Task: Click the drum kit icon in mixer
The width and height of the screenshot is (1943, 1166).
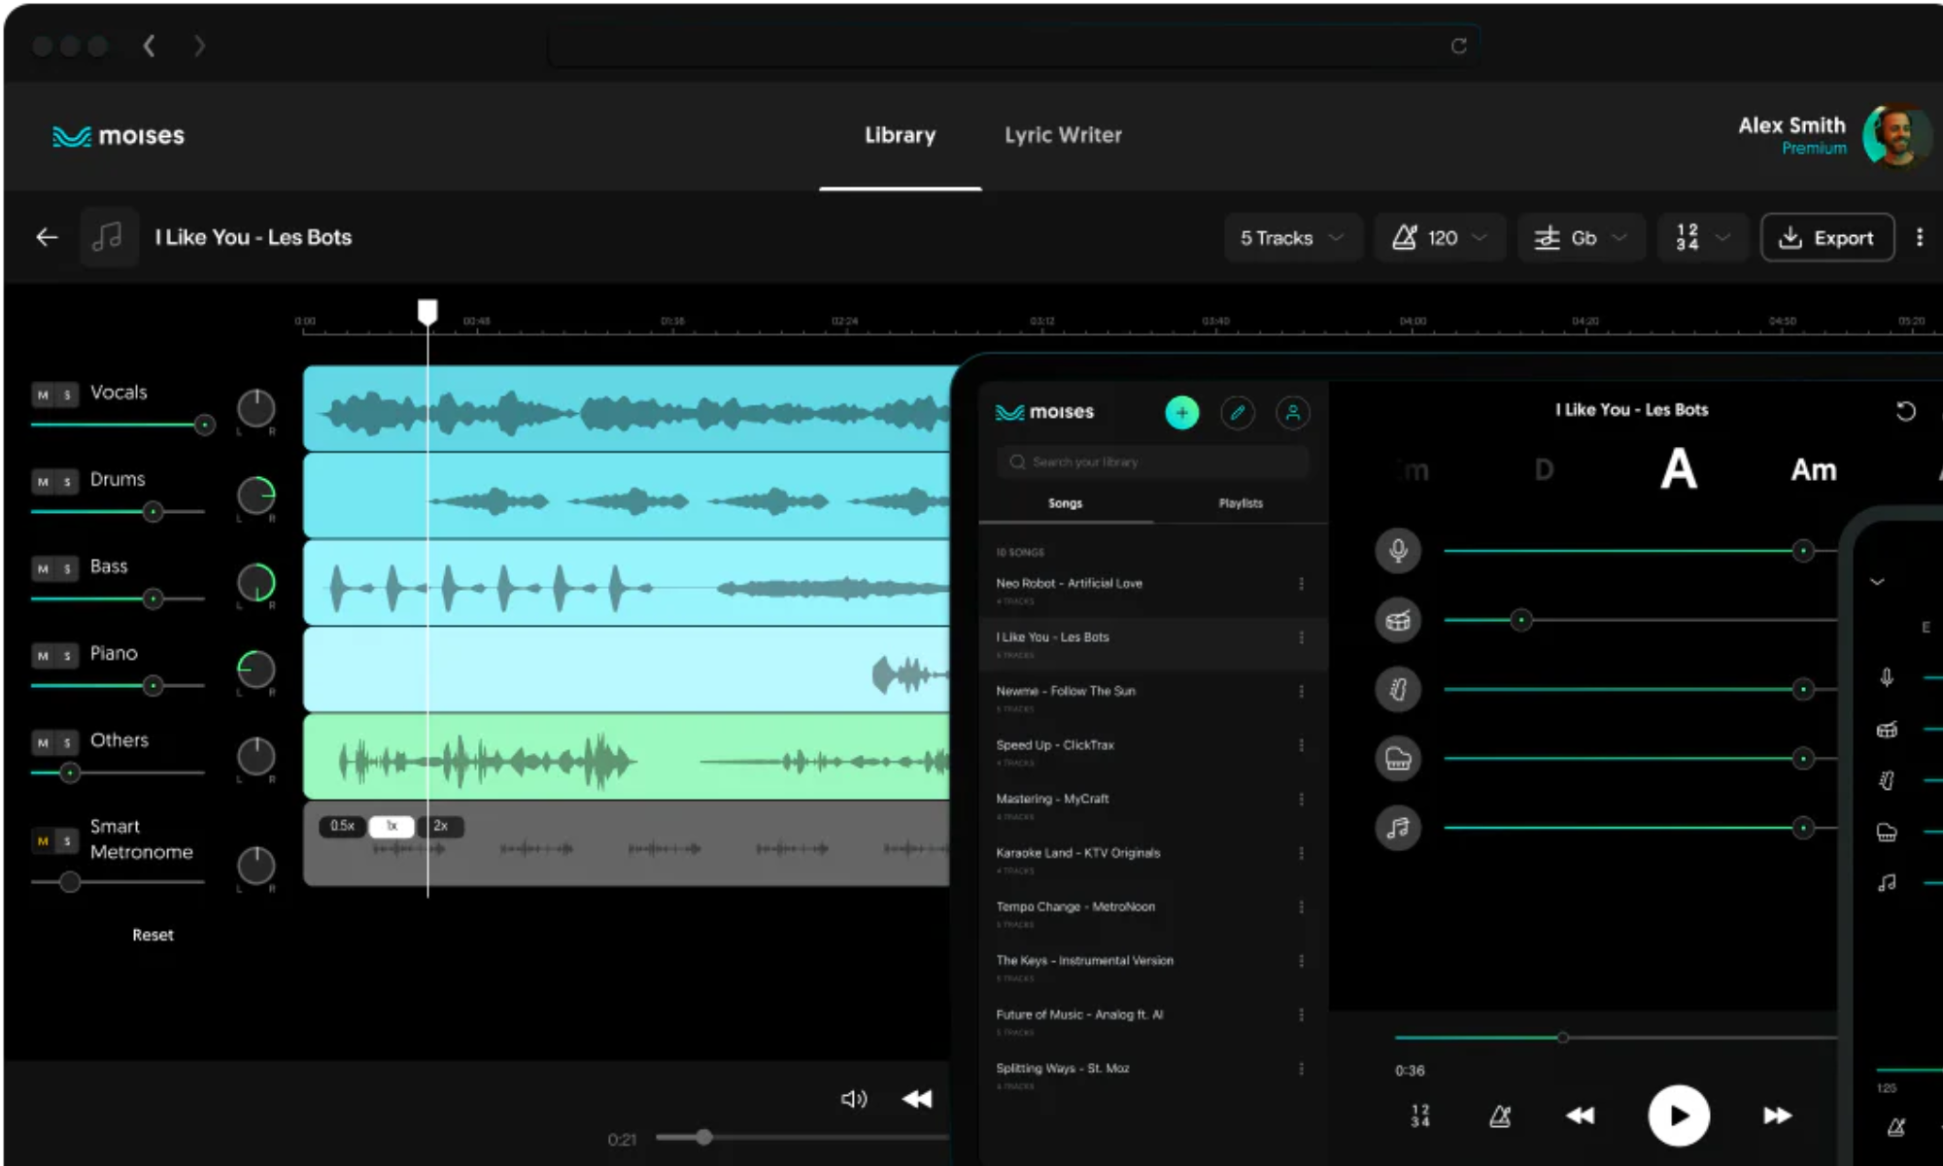Action: tap(1398, 621)
